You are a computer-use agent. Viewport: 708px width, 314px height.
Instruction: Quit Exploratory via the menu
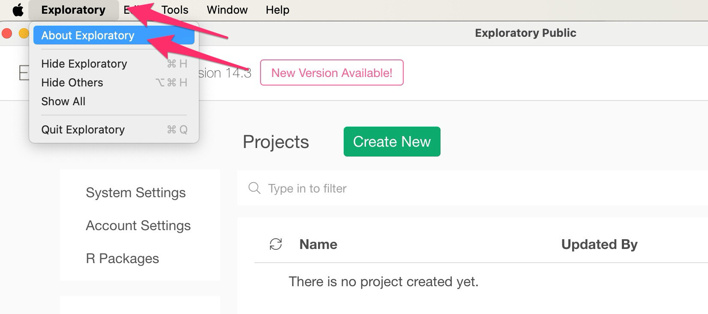click(x=83, y=130)
